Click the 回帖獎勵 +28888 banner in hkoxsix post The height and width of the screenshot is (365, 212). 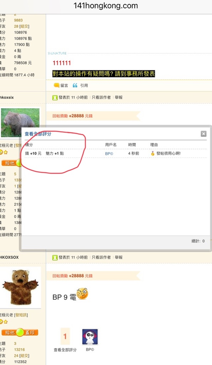(93, 116)
